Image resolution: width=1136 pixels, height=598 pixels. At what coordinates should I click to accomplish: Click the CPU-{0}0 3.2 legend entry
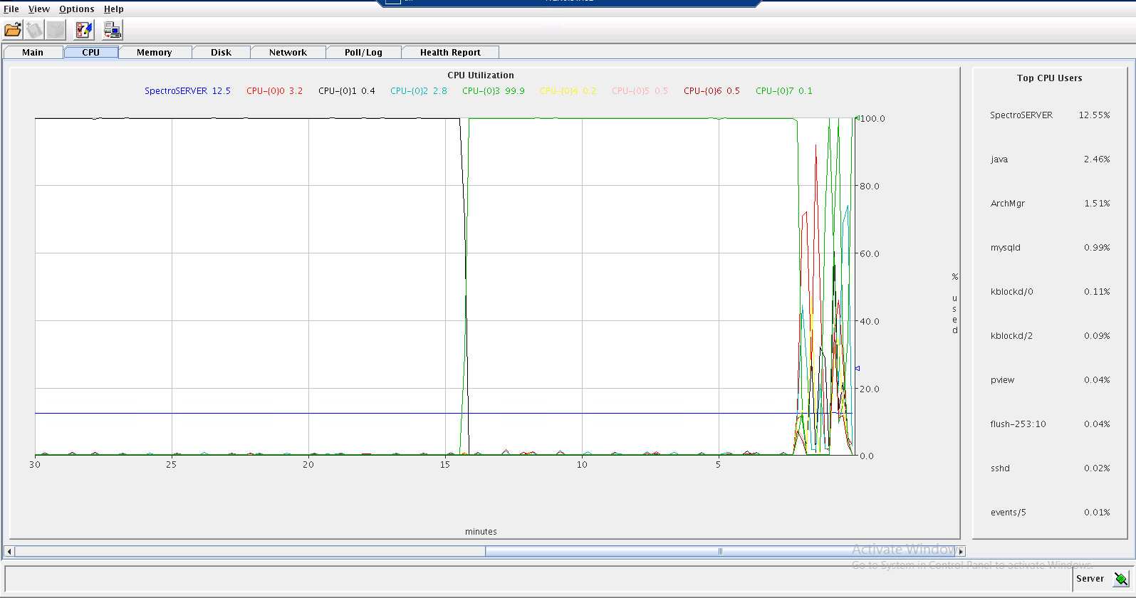[274, 91]
